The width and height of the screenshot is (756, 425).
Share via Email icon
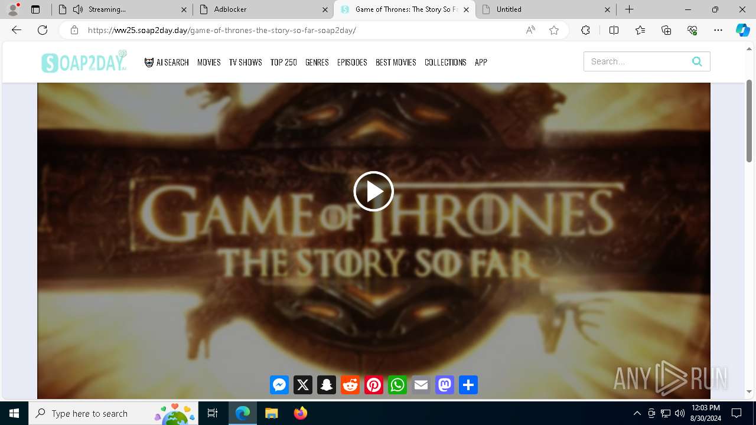point(421,385)
